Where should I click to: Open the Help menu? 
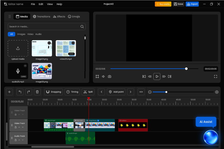coord(59,4)
